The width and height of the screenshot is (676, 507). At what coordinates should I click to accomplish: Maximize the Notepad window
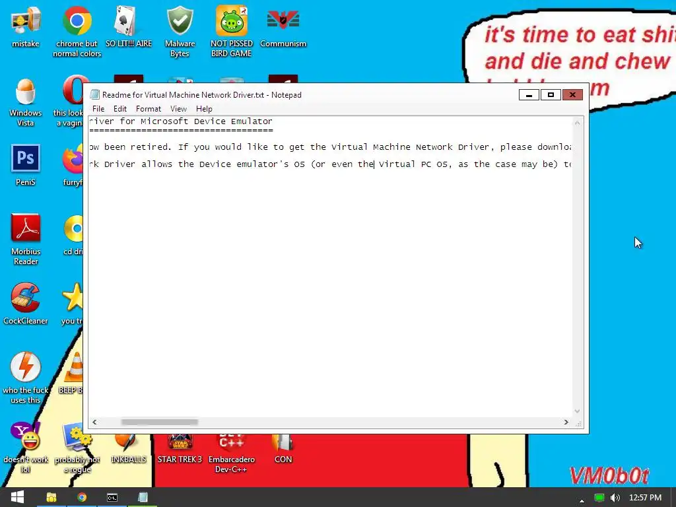tap(551, 95)
